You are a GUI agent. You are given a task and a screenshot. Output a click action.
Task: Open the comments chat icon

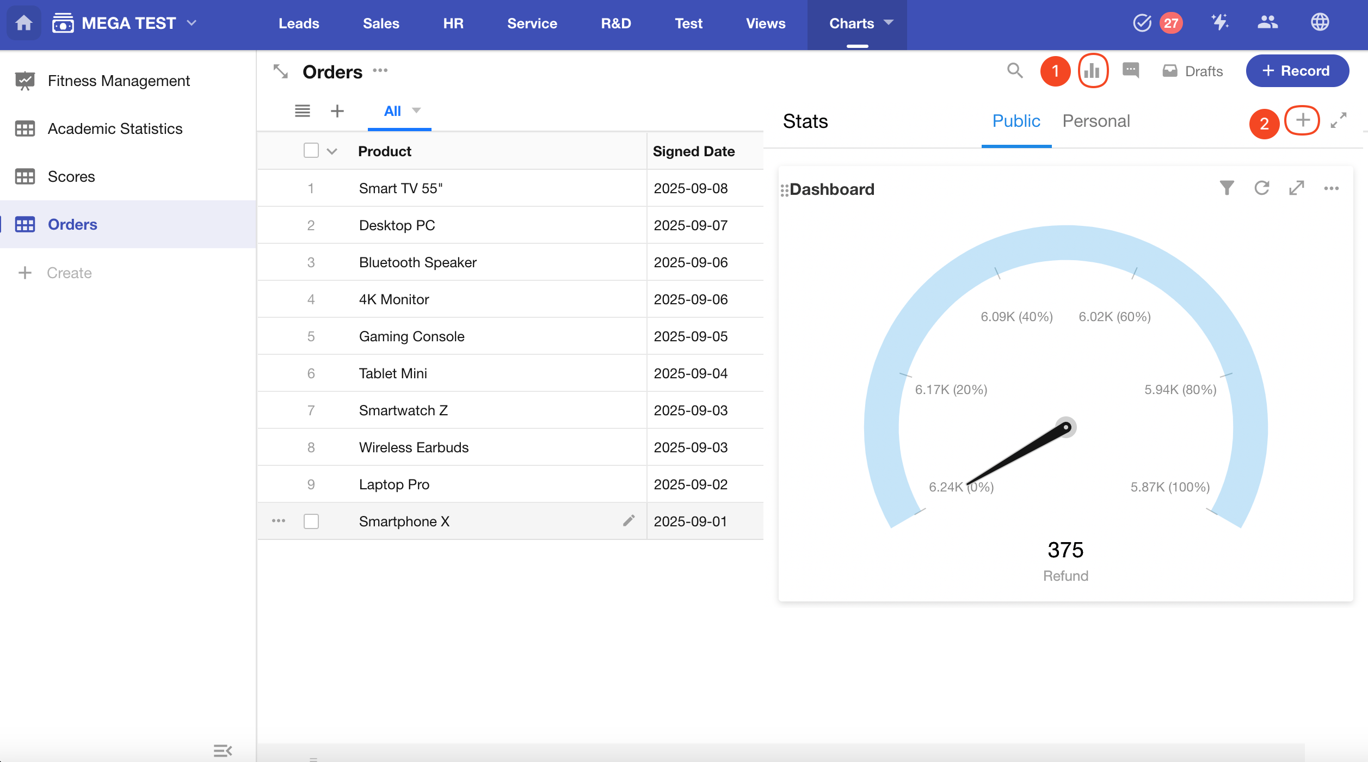click(x=1131, y=71)
